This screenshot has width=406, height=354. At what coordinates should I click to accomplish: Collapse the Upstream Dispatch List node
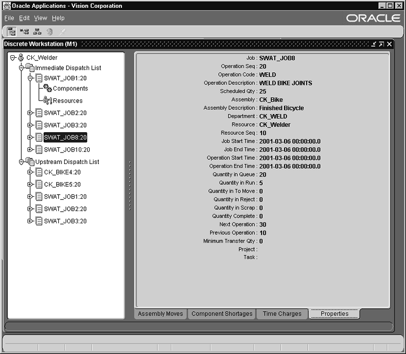[x=21, y=162]
